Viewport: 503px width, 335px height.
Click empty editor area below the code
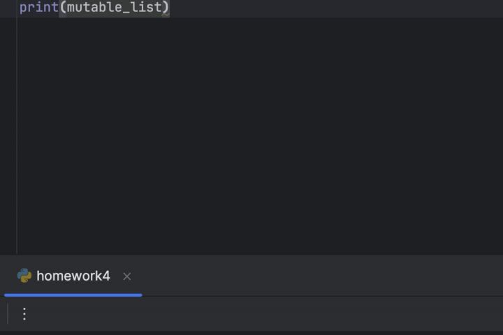pyautogui.click(x=258, y=133)
